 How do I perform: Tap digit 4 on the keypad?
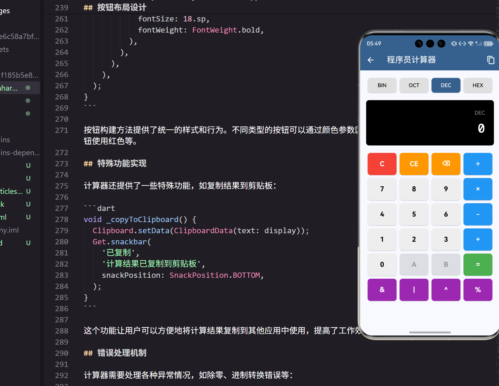click(382, 214)
